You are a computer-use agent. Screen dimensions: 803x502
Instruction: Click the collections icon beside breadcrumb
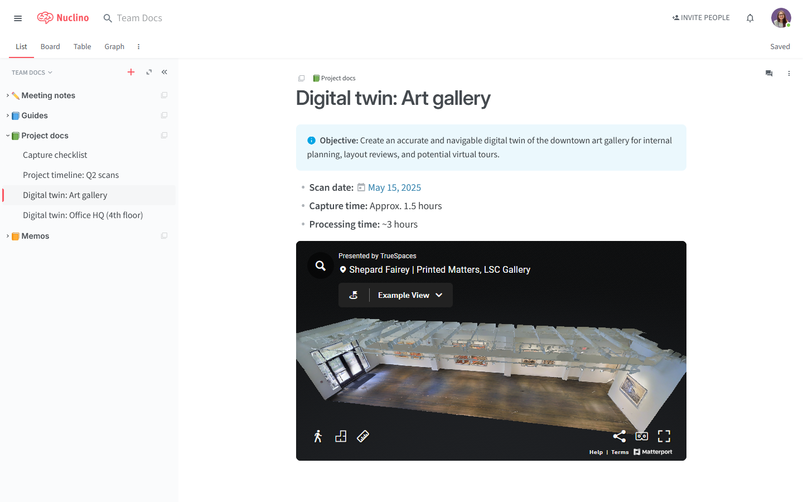point(301,78)
